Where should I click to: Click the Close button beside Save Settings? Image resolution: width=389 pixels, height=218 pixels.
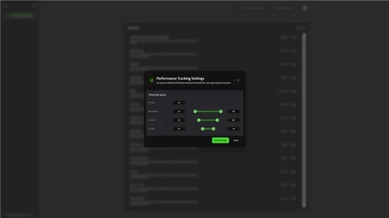coord(236,140)
